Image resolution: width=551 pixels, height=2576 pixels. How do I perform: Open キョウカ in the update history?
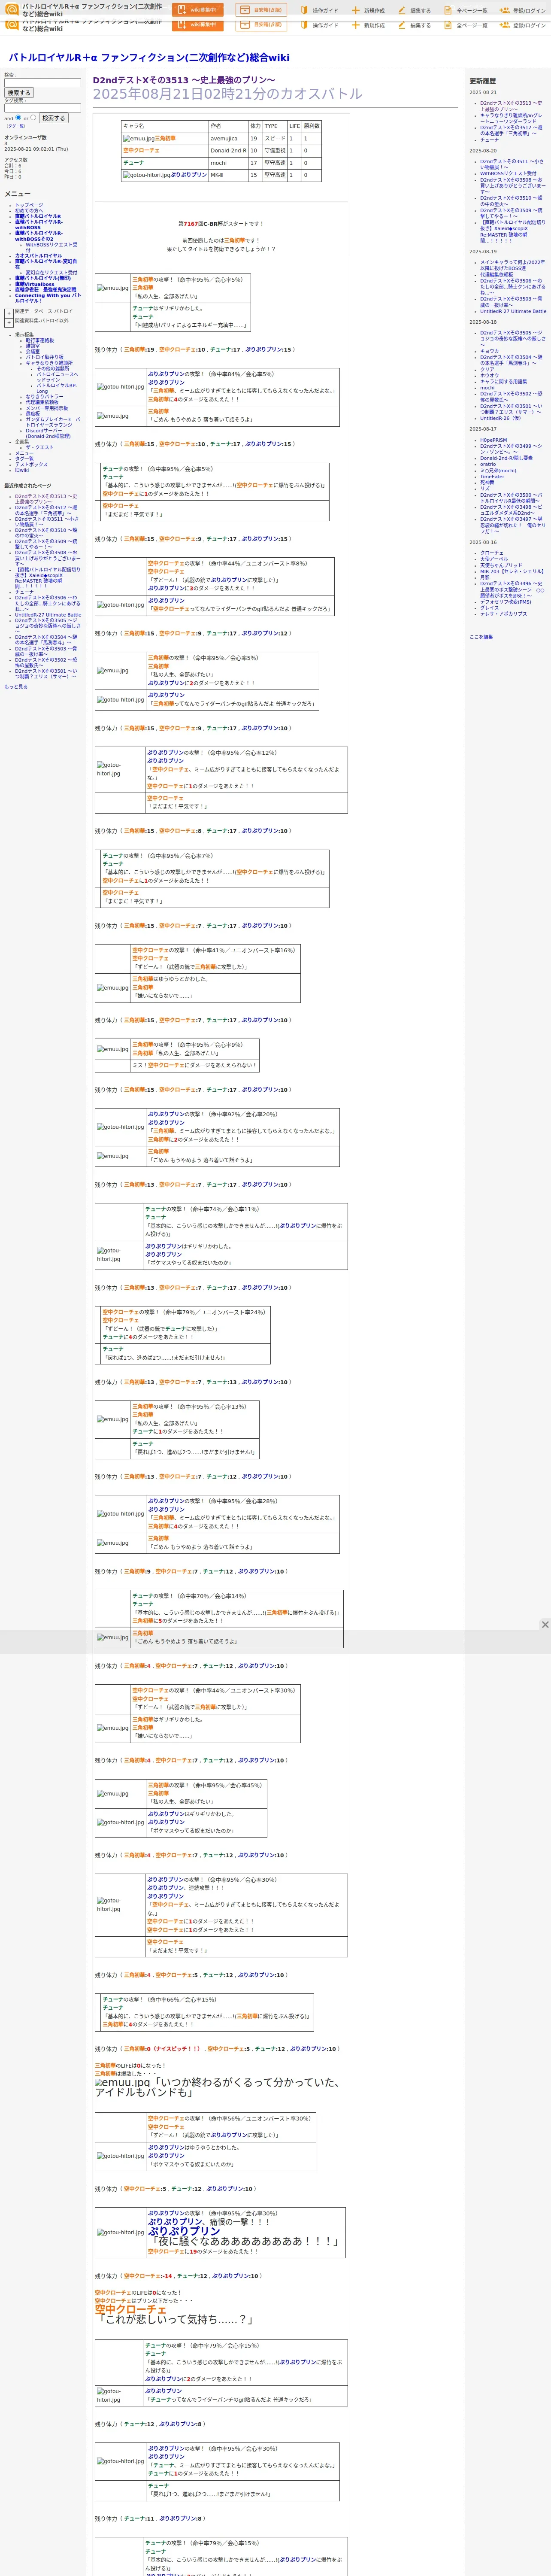489,352
